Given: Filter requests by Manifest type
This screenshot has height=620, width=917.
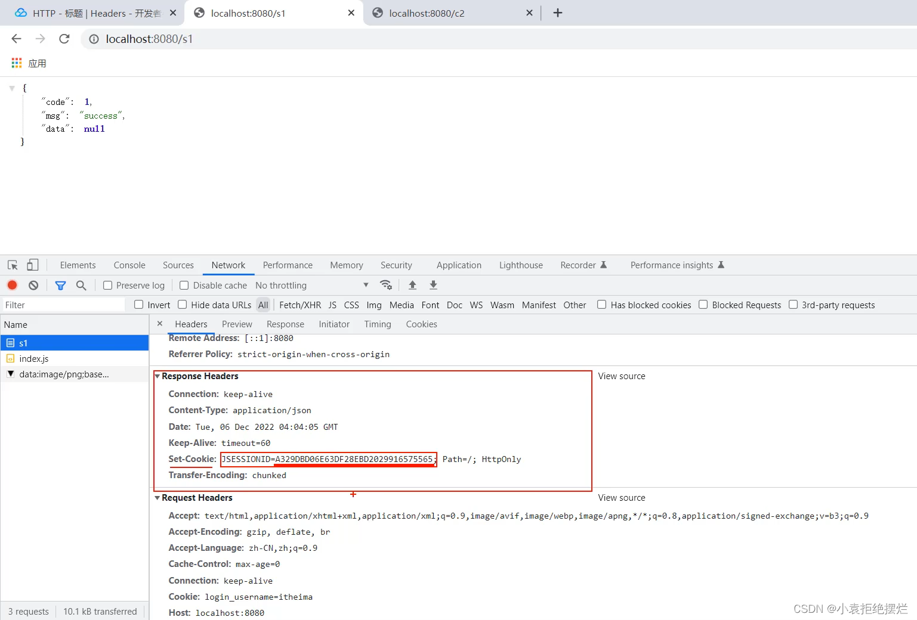Looking at the screenshot, I should (x=539, y=305).
